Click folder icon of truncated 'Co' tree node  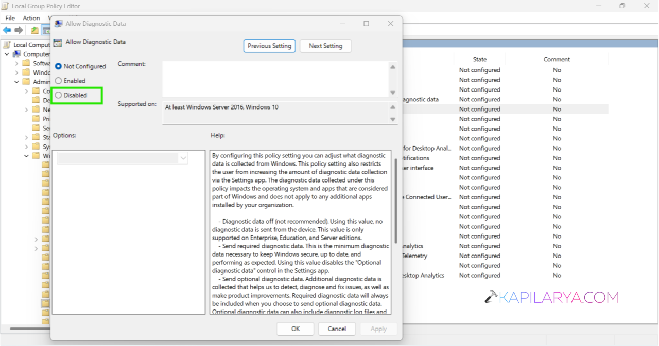[x=36, y=91]
